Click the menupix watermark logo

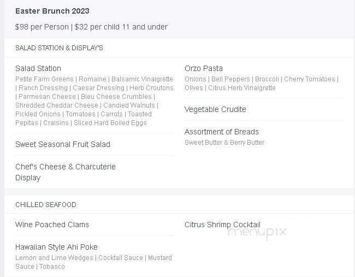[257, 232]
